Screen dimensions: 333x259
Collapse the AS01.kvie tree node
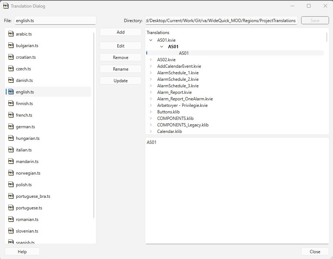pyautogui.click(x=151, y=40)
